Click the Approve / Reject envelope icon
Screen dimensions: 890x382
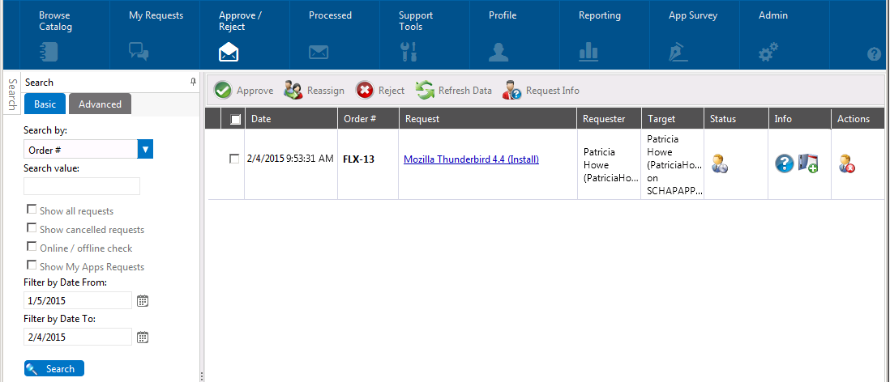pyautogui.click(x=229, y=53)
